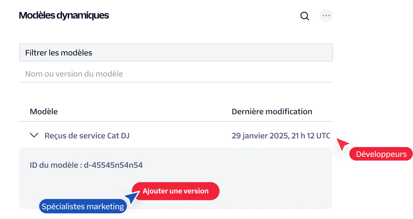
Task: Click the ID du modèle label
Action: (54, 165)
